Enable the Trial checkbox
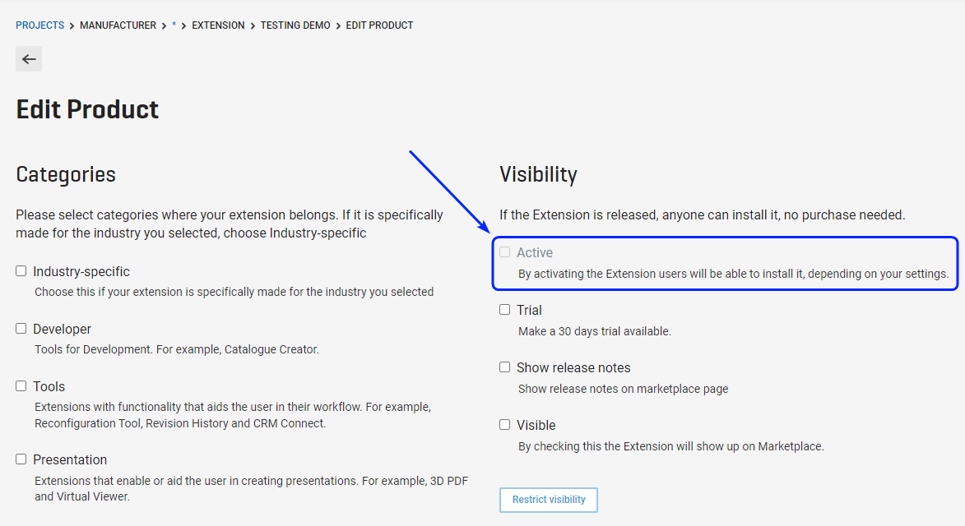This screenshot has width=965, height=526. click(504, 310)
